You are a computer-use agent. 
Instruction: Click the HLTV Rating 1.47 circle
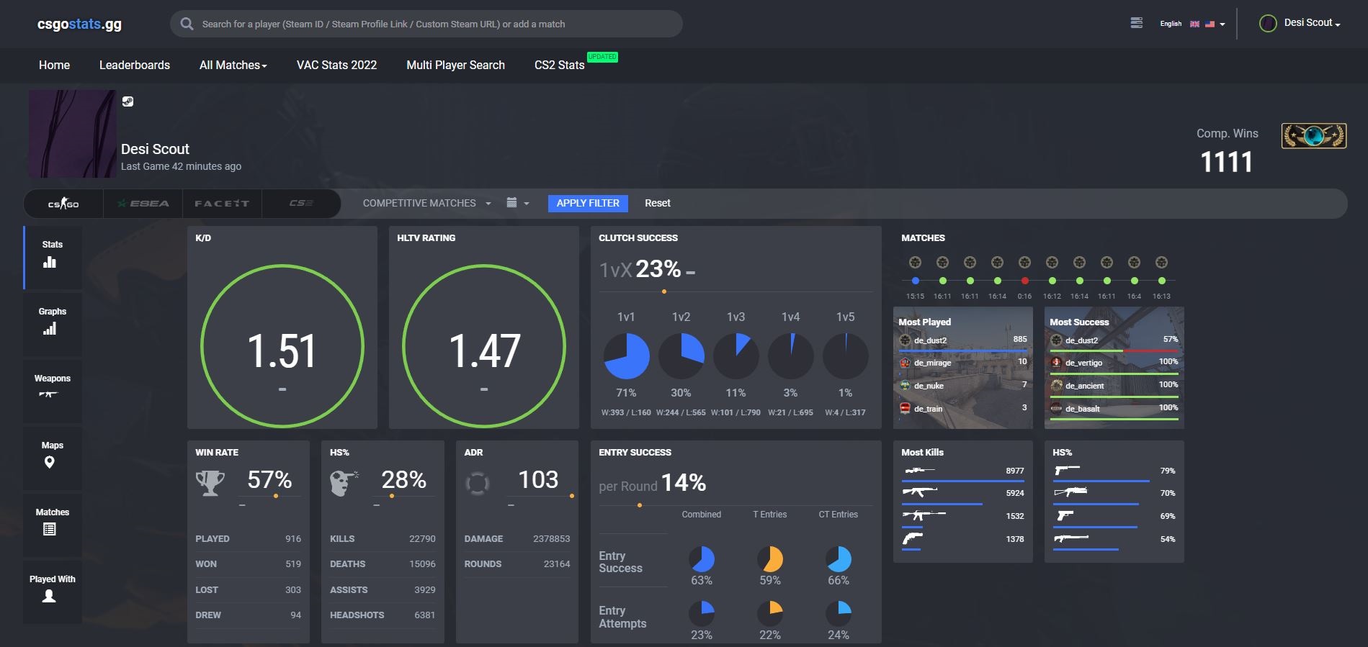(484, 346)
